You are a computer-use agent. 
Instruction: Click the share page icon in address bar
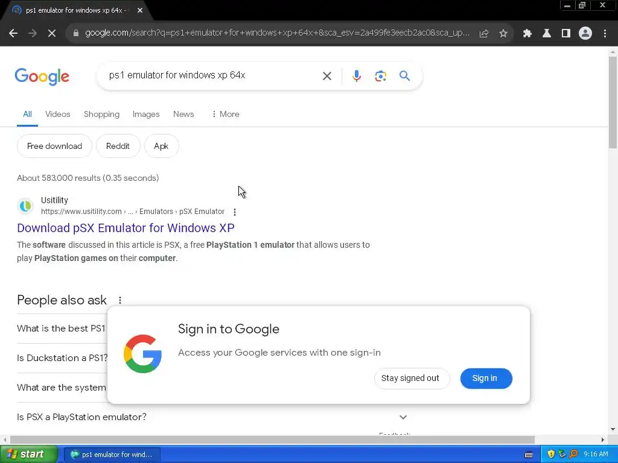click(x=484, y=34)
